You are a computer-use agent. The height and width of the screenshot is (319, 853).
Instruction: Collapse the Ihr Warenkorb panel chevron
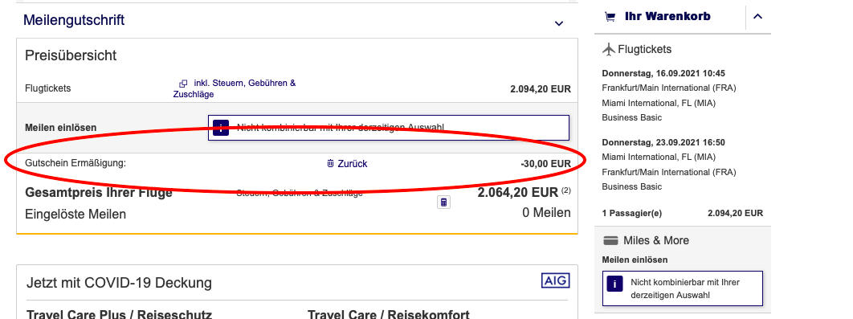pos(757,16)
